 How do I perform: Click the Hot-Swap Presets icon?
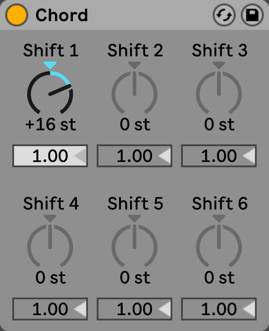click(224, 15)
